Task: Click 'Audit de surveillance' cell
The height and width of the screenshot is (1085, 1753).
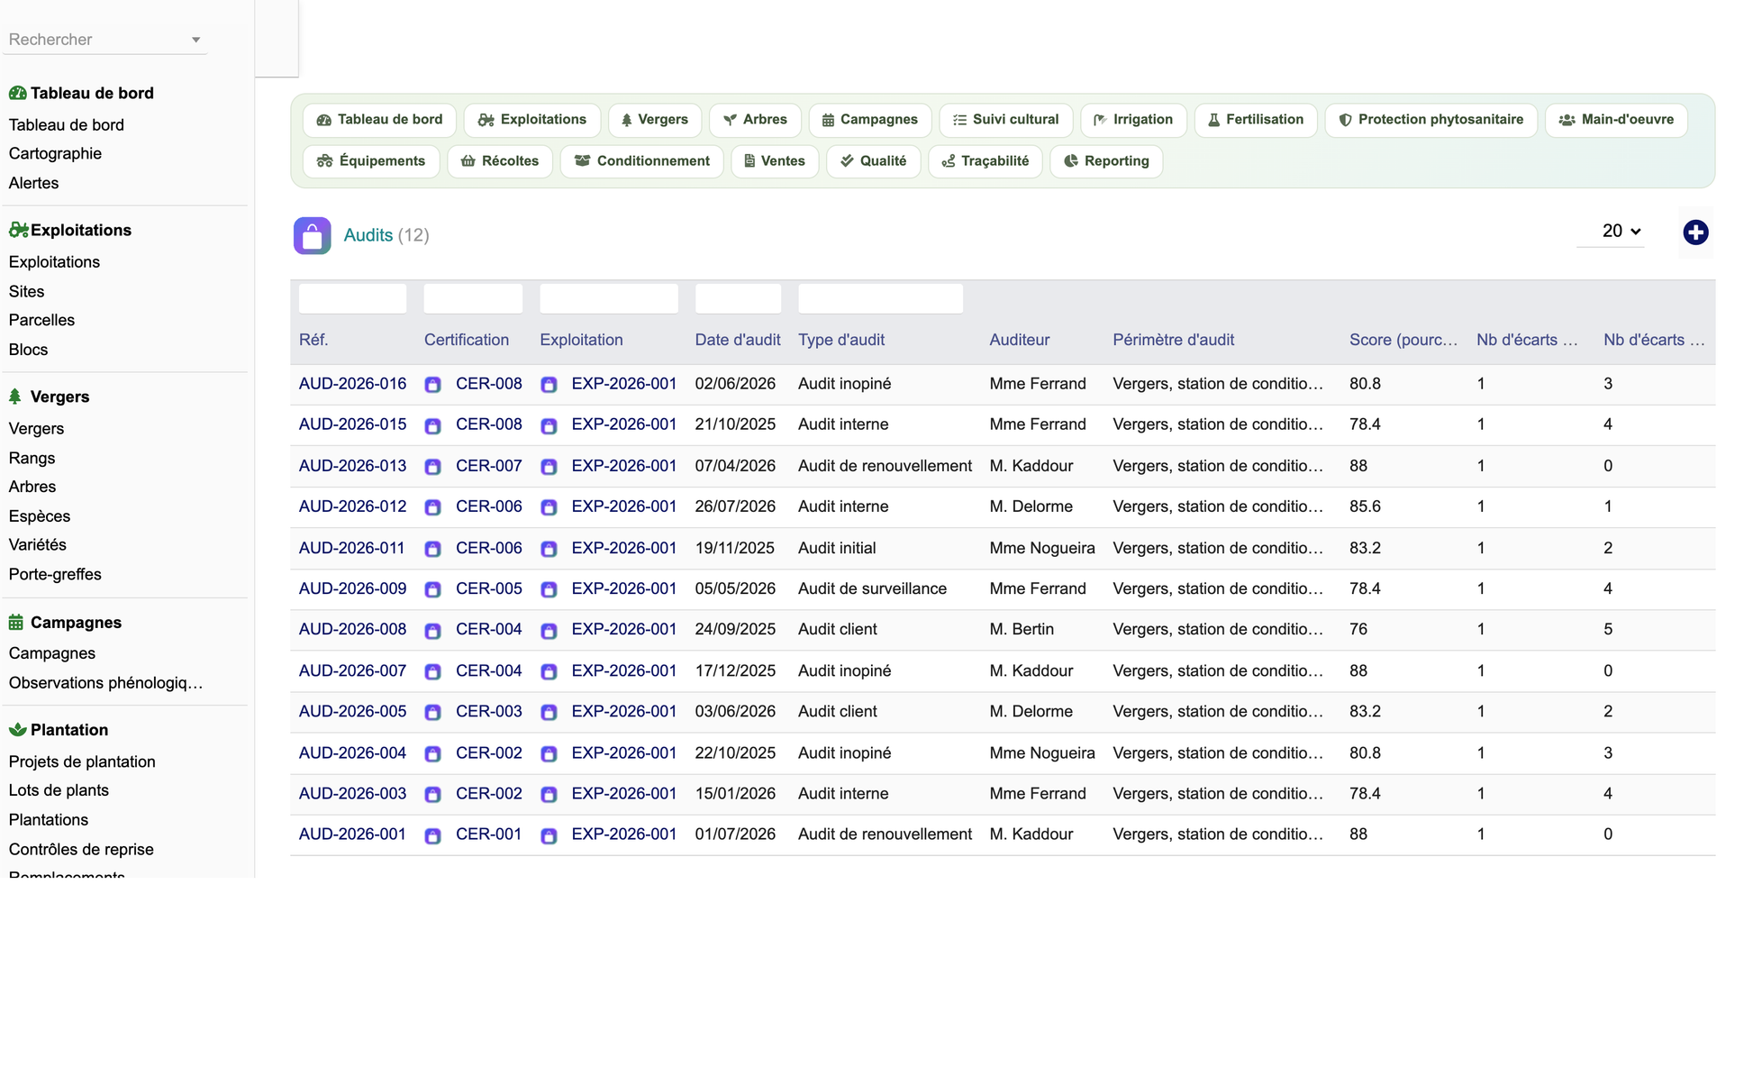Action: [x=872, y=588]
